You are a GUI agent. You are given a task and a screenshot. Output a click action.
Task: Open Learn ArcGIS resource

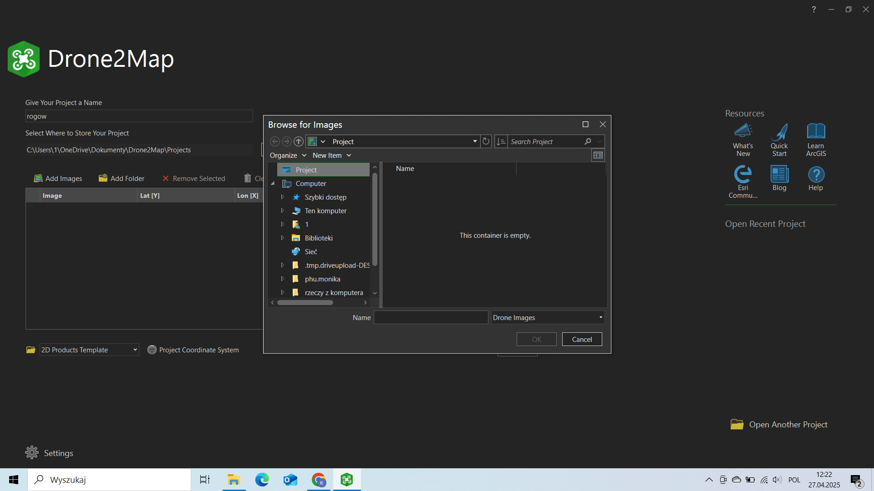click(816, 140)
